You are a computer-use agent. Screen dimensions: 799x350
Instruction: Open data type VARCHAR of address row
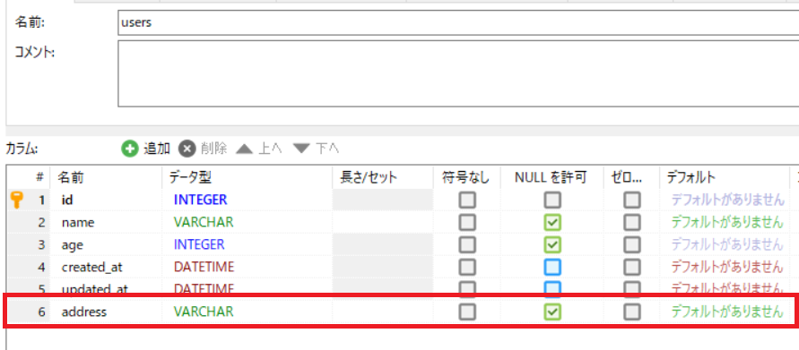pos(204,312)
